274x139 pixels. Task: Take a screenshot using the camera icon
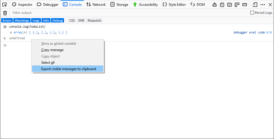[x=230, y=5]
